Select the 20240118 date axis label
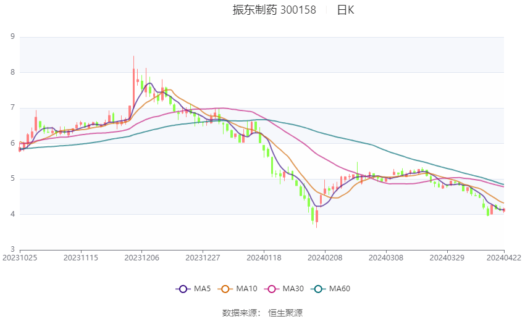The image size is (525, 319). click(x=264, y=258)
